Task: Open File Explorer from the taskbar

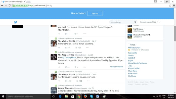Action: click(x=66, y=96)
